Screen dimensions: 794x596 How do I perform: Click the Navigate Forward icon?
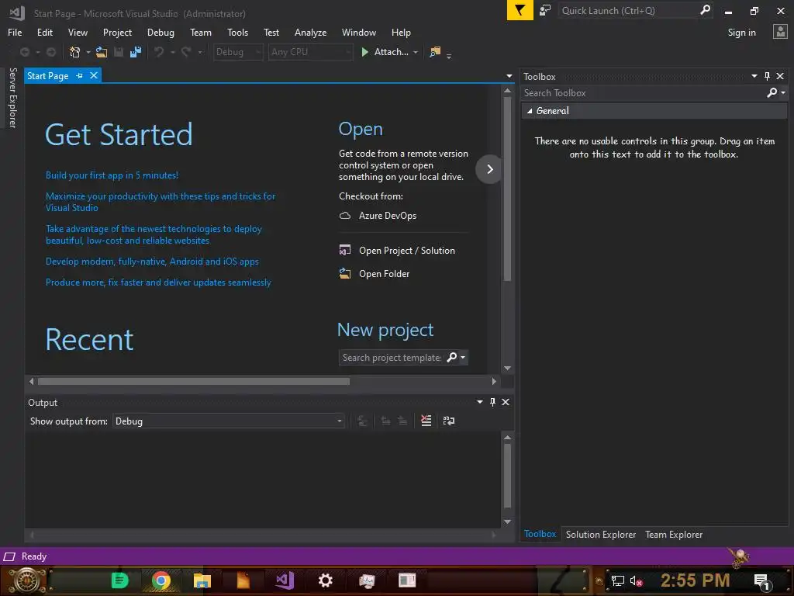point(51,52)
